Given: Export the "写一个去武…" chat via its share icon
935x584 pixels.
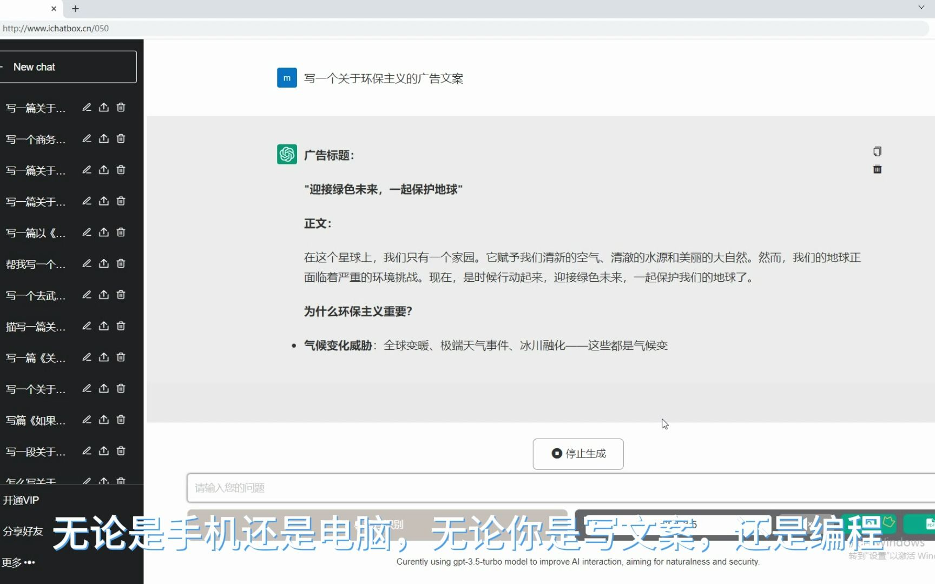Looking at the screenshot, I should [x=104, y=295].
